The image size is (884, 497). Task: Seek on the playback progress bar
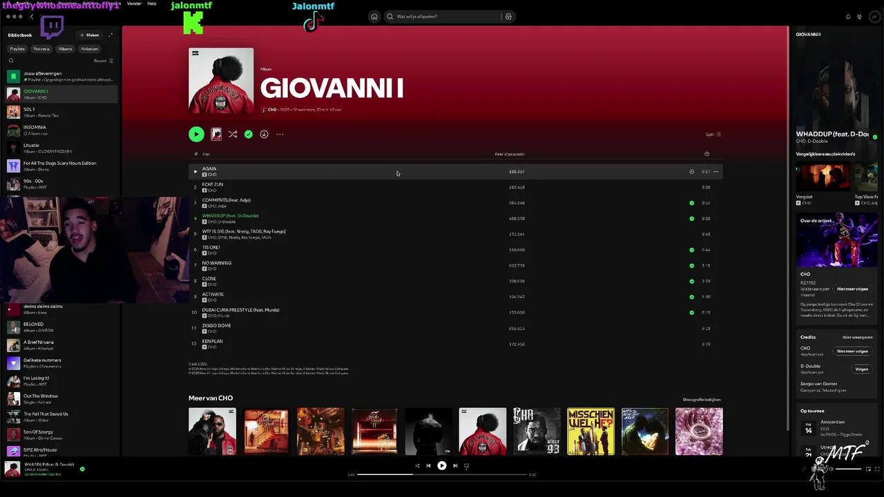pyautogui.click(x=442, y=475)
